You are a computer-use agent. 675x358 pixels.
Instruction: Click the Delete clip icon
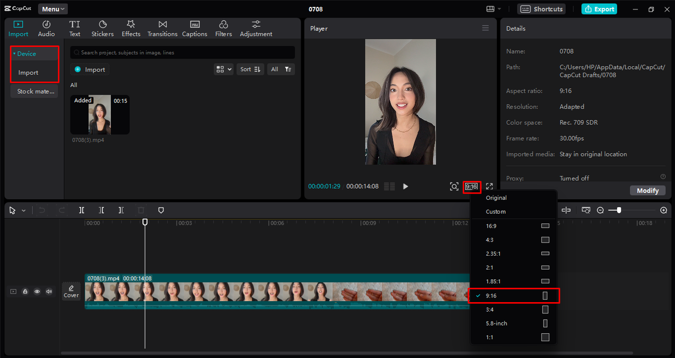click(x=141, y=210)
